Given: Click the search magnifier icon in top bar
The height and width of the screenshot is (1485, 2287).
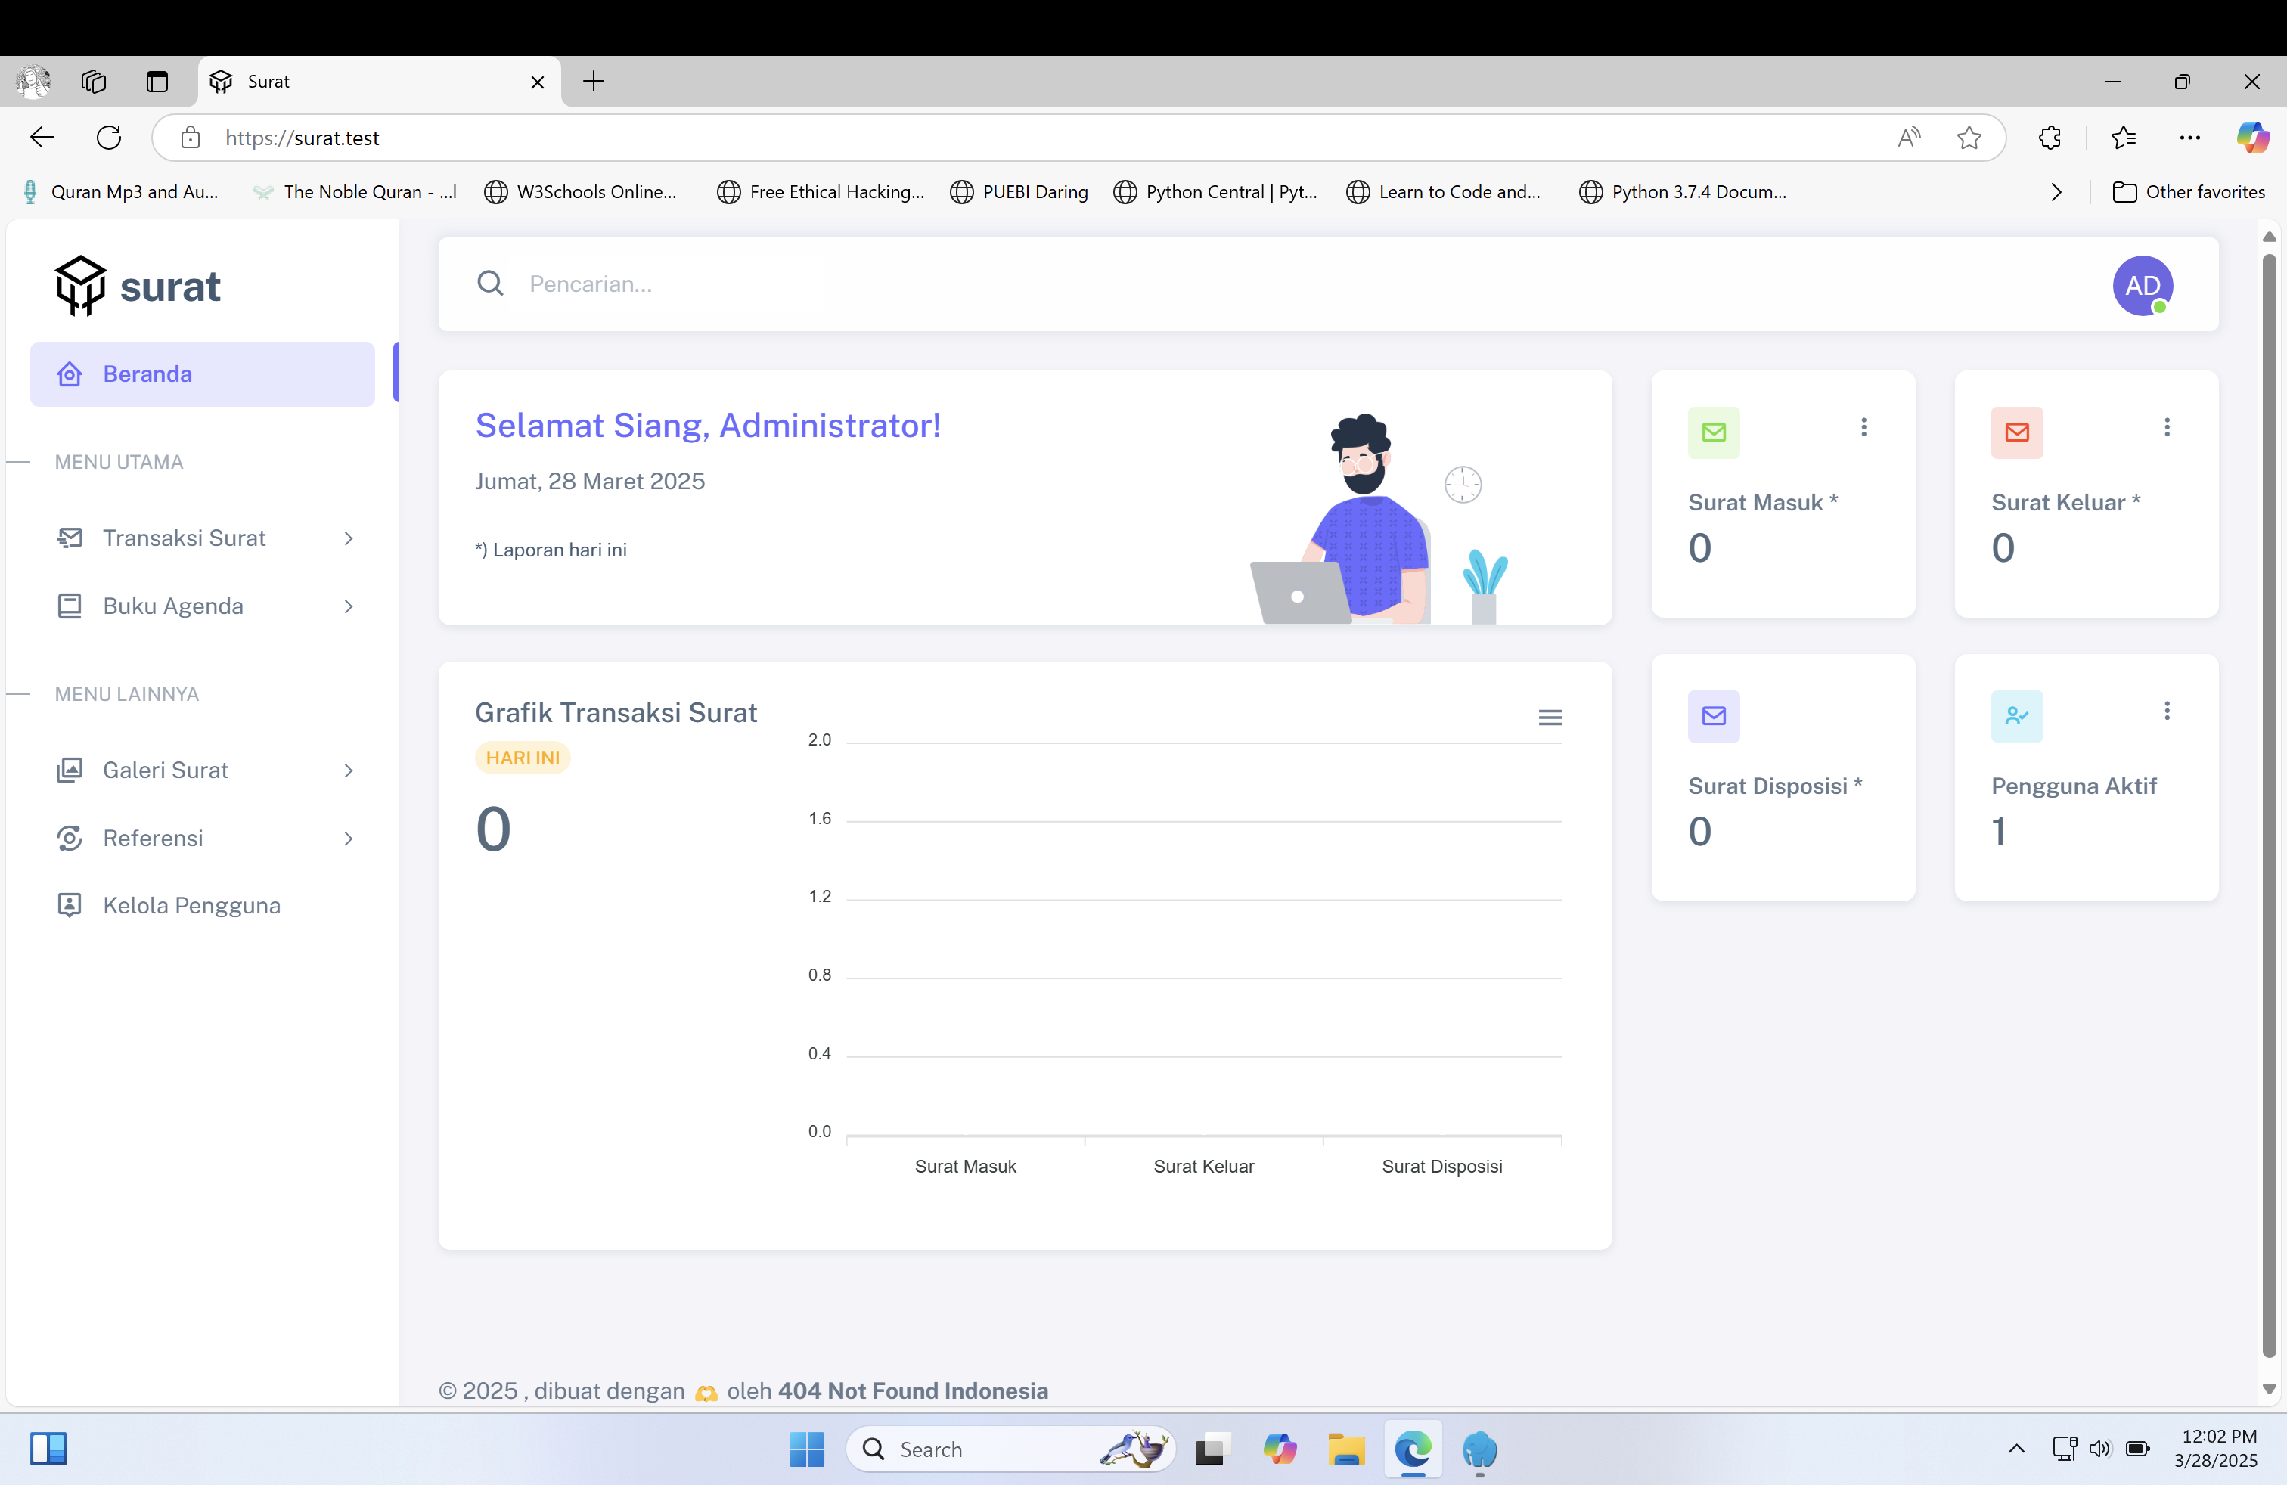Looking at the screenshot, I should [x=490, y=284].
